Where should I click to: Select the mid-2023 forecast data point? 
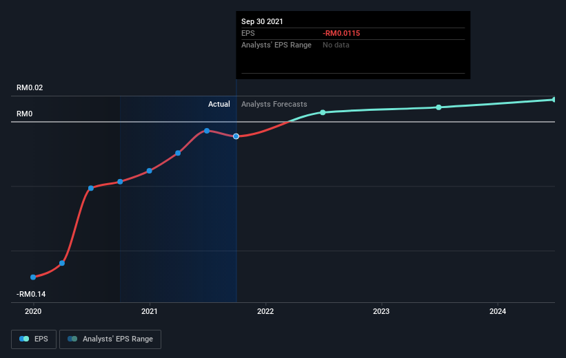tap(438, 107)
